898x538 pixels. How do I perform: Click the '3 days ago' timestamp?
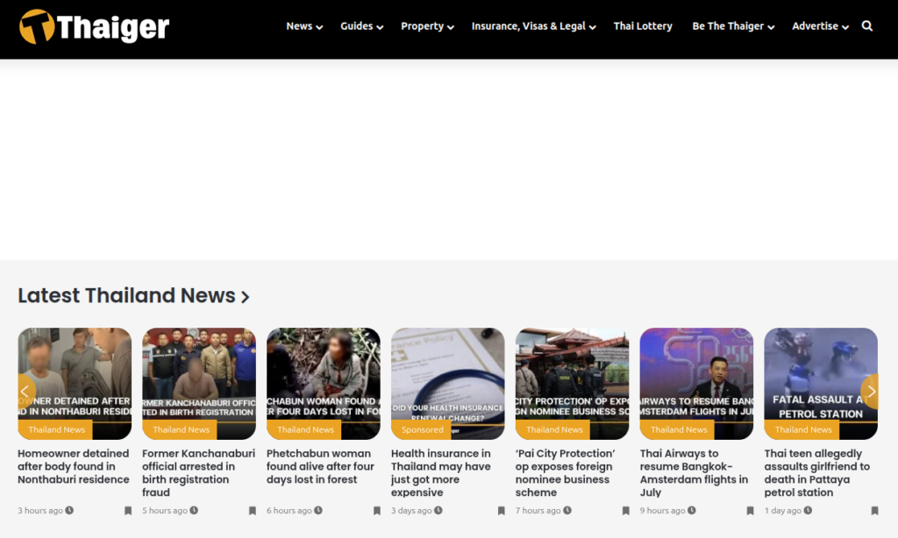[411, 511]
